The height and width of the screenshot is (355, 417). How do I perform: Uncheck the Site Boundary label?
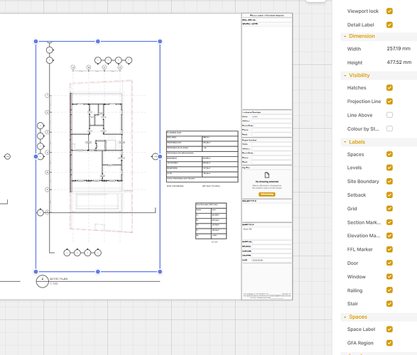[389, 181]
